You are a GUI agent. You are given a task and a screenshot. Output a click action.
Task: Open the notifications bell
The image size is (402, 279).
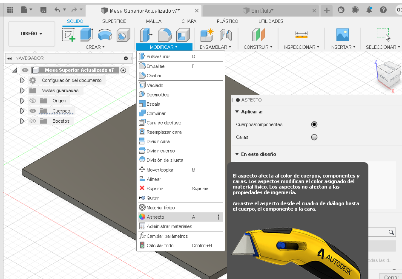pyautogui.click(x=369, y=10)
